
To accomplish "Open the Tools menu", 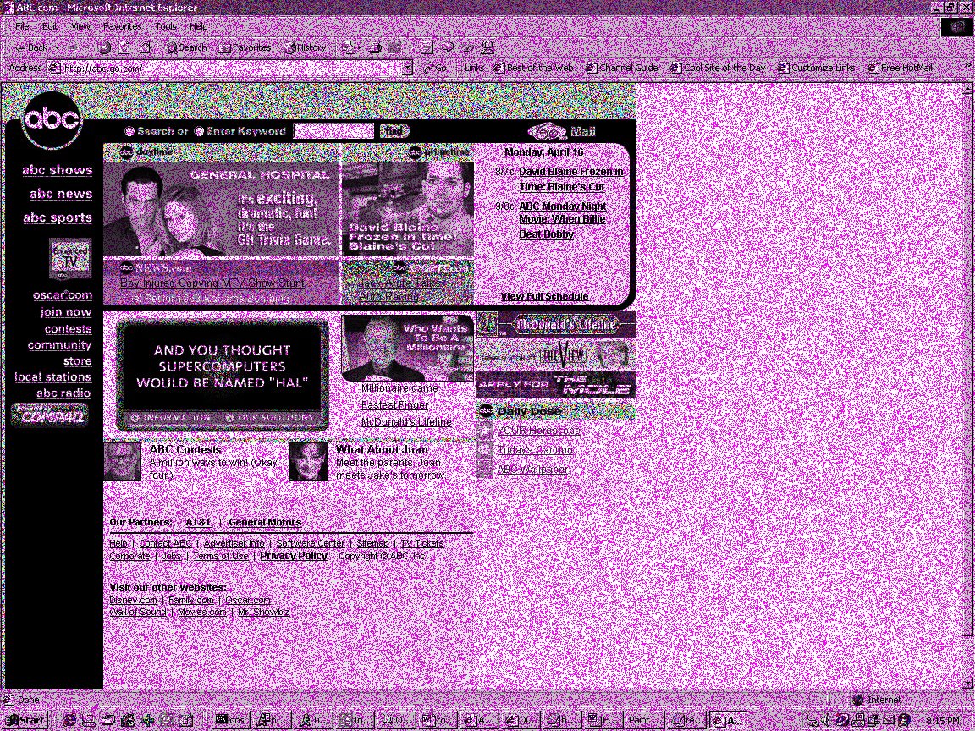I will [x=165, y=26].
